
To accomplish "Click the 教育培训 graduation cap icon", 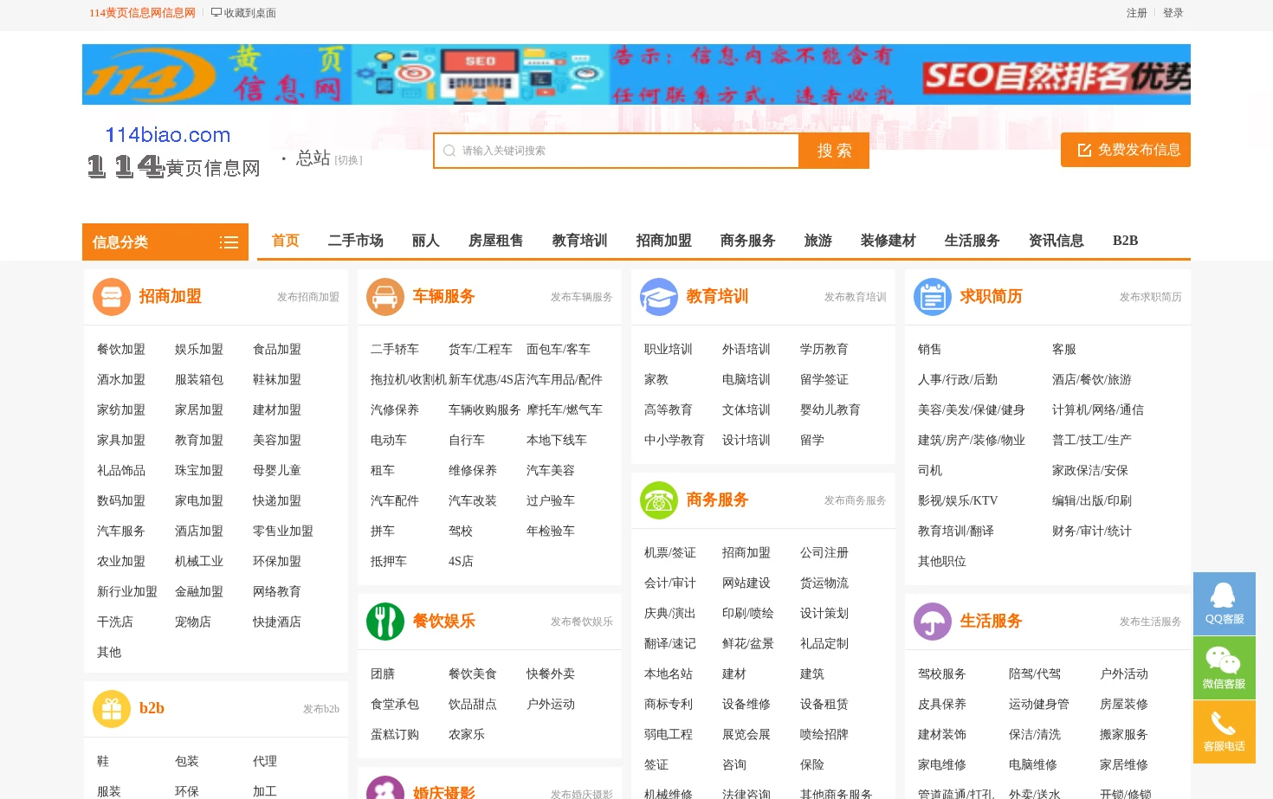I will [658, 297].
